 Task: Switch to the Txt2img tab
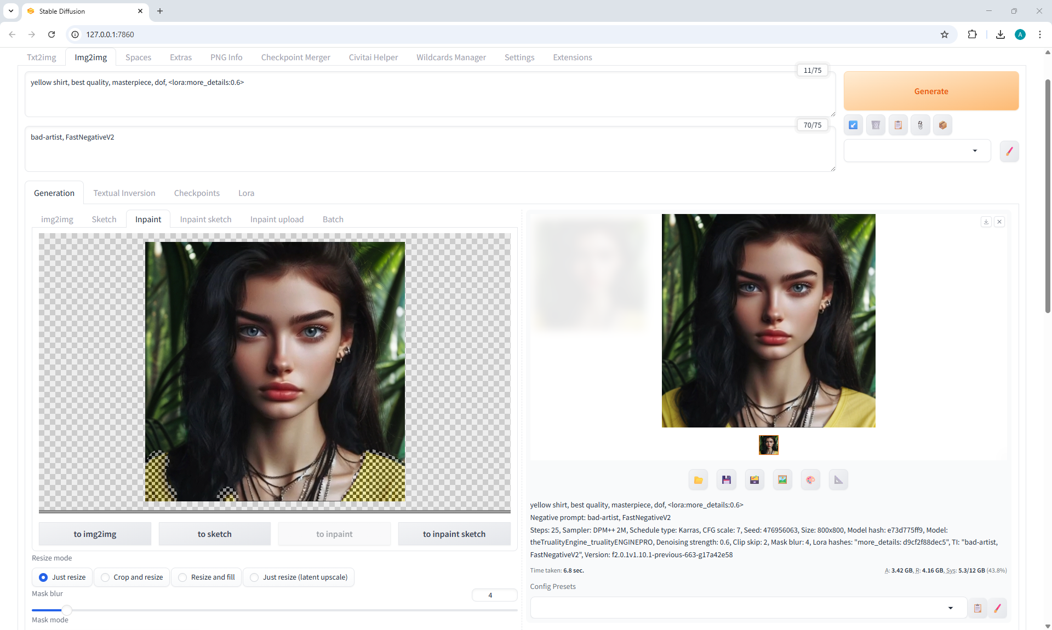(42, 57)
